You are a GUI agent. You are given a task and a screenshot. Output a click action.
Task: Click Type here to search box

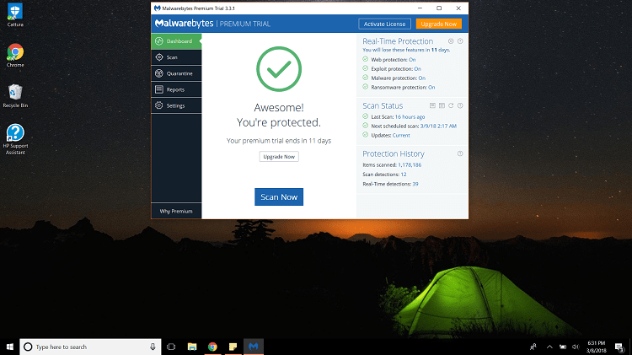click(x=91, y=347)
